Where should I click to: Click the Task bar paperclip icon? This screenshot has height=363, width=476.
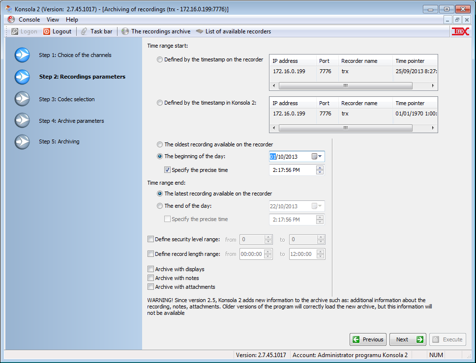click(x=84, y=31)
